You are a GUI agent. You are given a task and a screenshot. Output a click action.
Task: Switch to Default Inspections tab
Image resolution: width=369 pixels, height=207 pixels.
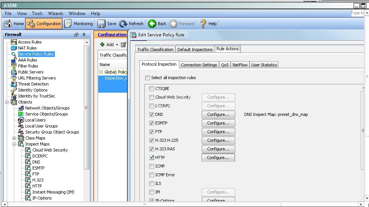click(x=195, y=49)
